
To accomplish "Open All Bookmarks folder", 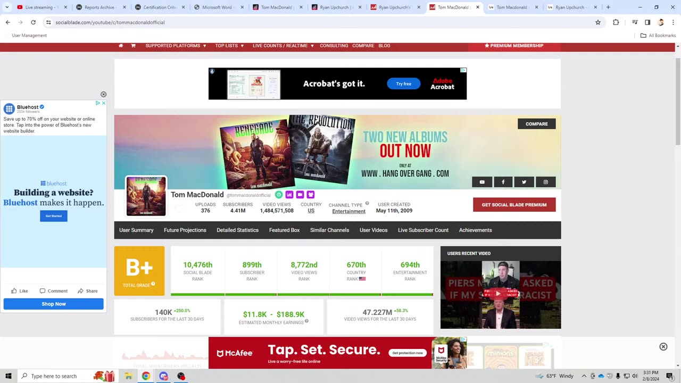I will point(658,36).
